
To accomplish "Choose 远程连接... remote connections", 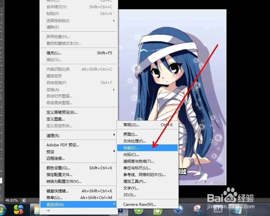I will click(78, 158).
